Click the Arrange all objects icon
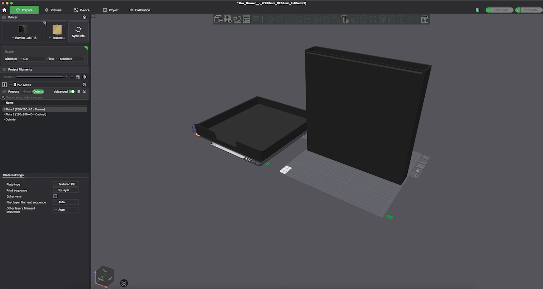 coord(246,19)
